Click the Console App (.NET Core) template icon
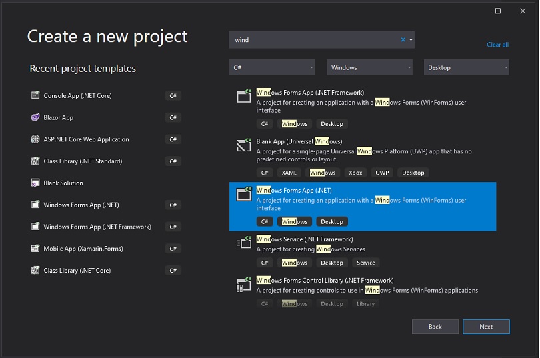This screenshot has height=358, width=540. (35, 95)
